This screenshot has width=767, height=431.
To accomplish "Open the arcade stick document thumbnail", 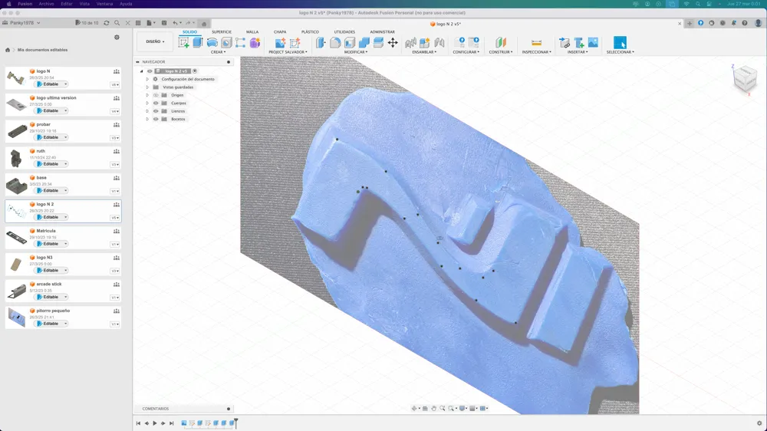I will coord(16,291).
